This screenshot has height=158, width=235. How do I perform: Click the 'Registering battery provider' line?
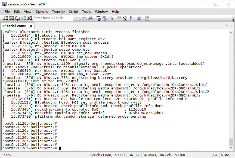[x=95, y=78]
